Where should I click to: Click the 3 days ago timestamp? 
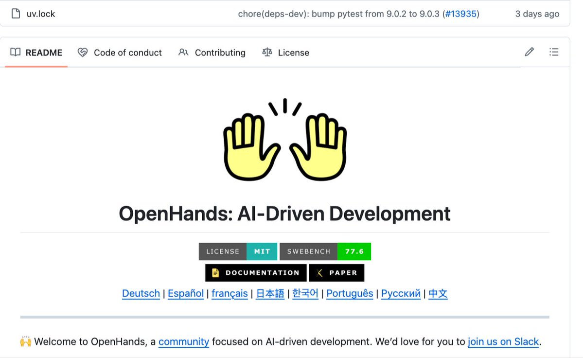tap(537, 14)
